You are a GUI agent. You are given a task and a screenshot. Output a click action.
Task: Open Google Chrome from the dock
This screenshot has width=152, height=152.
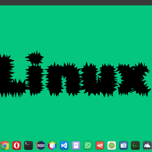5,146
